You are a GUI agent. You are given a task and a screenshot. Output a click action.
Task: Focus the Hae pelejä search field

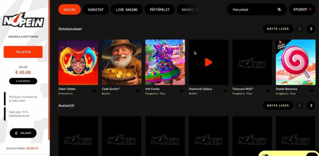click(253, 10)
